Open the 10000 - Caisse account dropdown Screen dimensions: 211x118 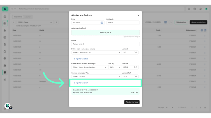pyautogui.click(x=35, y=22)
